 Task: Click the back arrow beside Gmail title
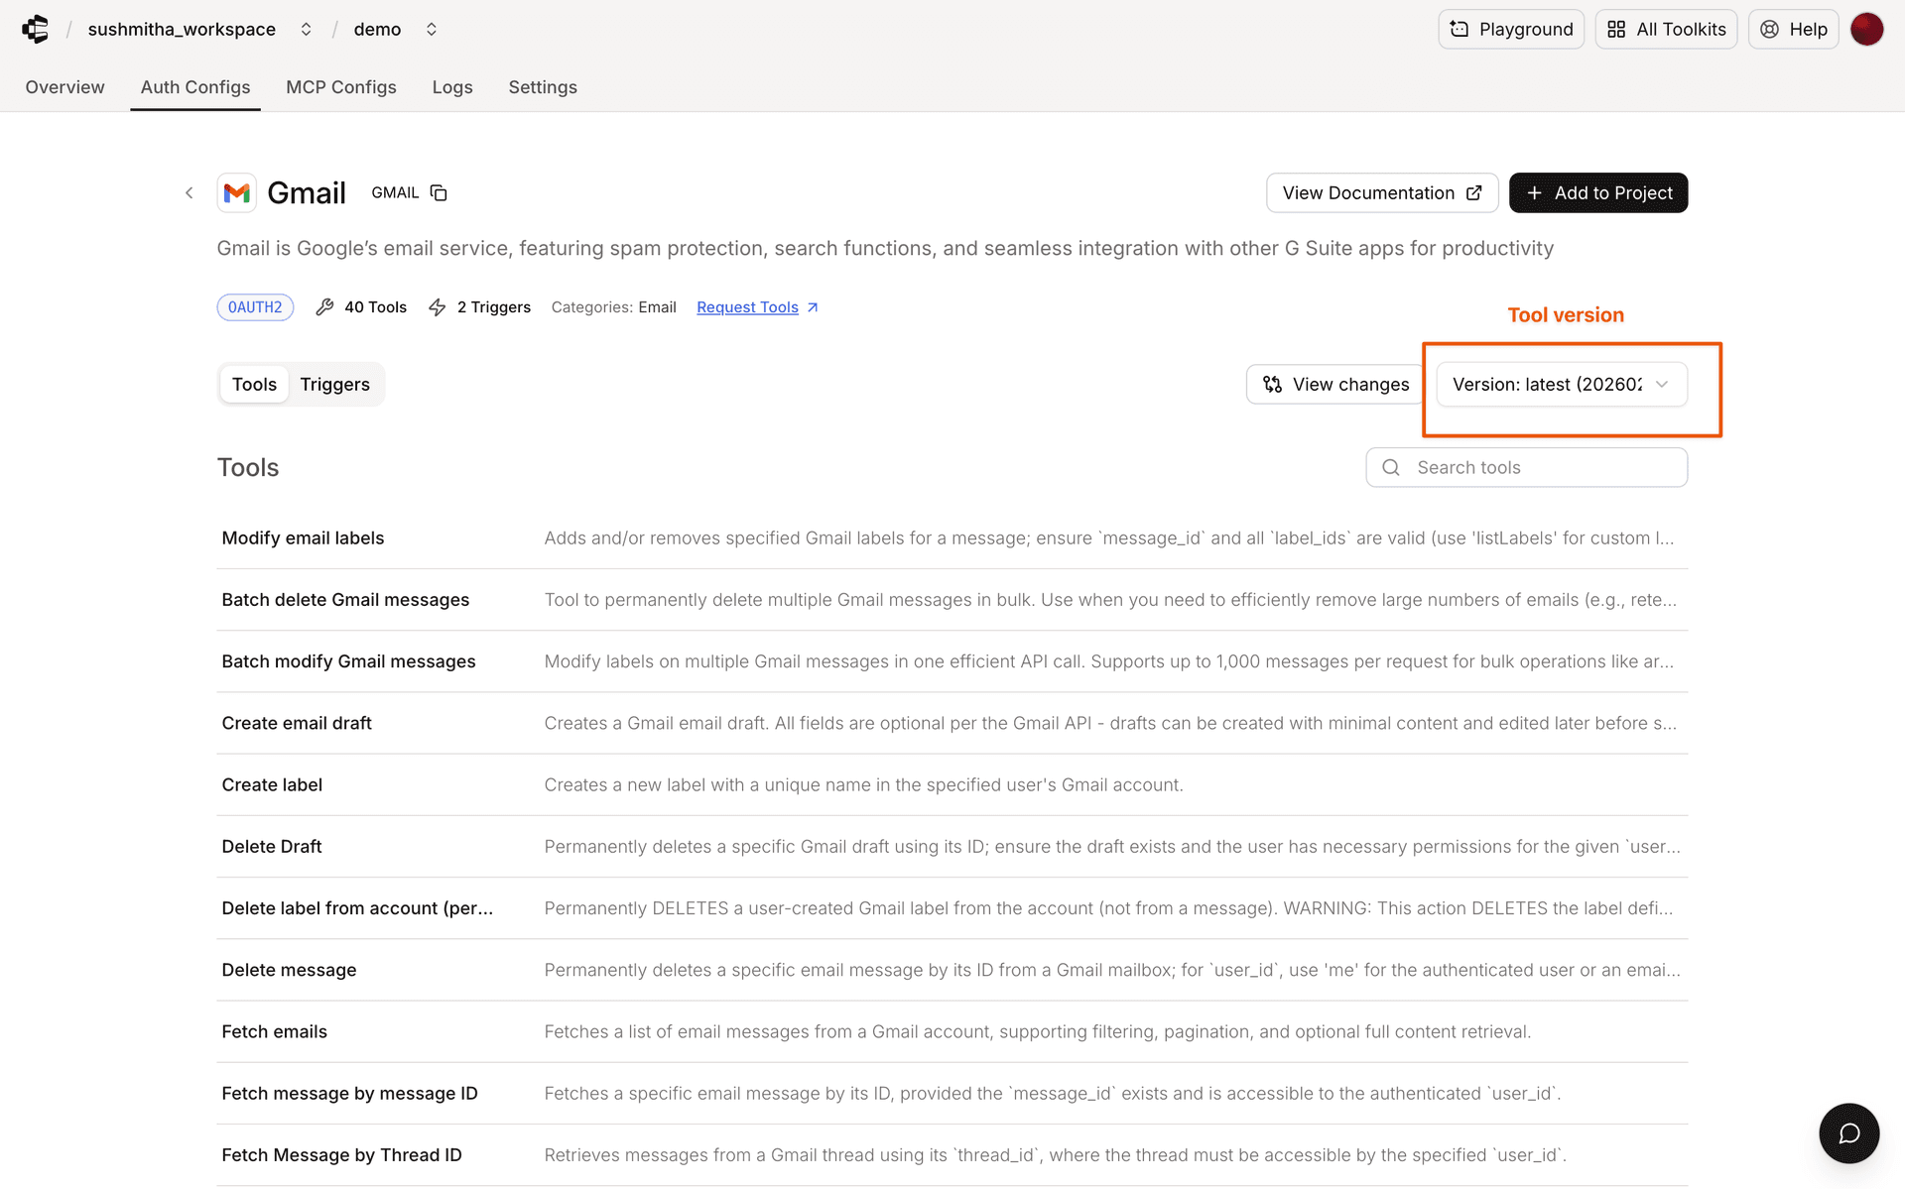(x=189, y=192)
